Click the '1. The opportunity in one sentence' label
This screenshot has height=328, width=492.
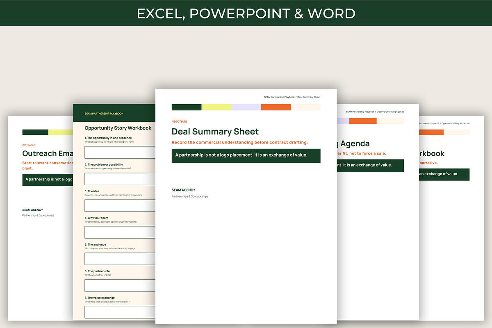point(108,138)
